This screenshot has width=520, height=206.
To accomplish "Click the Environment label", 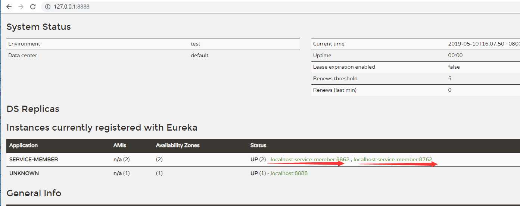I will [24, 44].
